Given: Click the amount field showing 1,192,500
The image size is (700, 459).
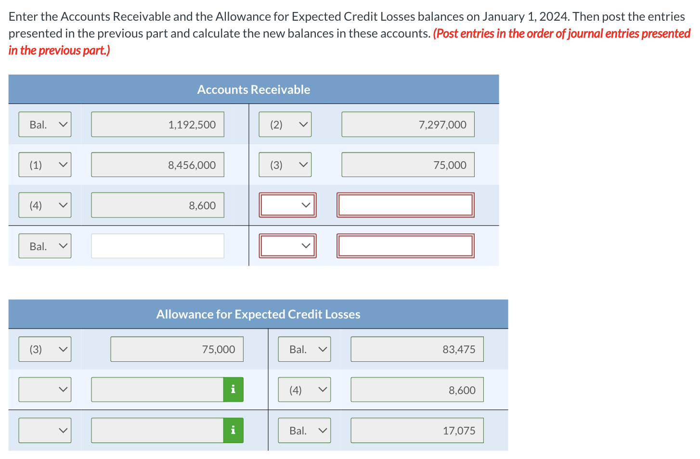Looking at the screenshot, I should click(x=157, y=124).
